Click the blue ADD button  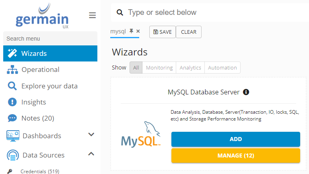(235, 139)
